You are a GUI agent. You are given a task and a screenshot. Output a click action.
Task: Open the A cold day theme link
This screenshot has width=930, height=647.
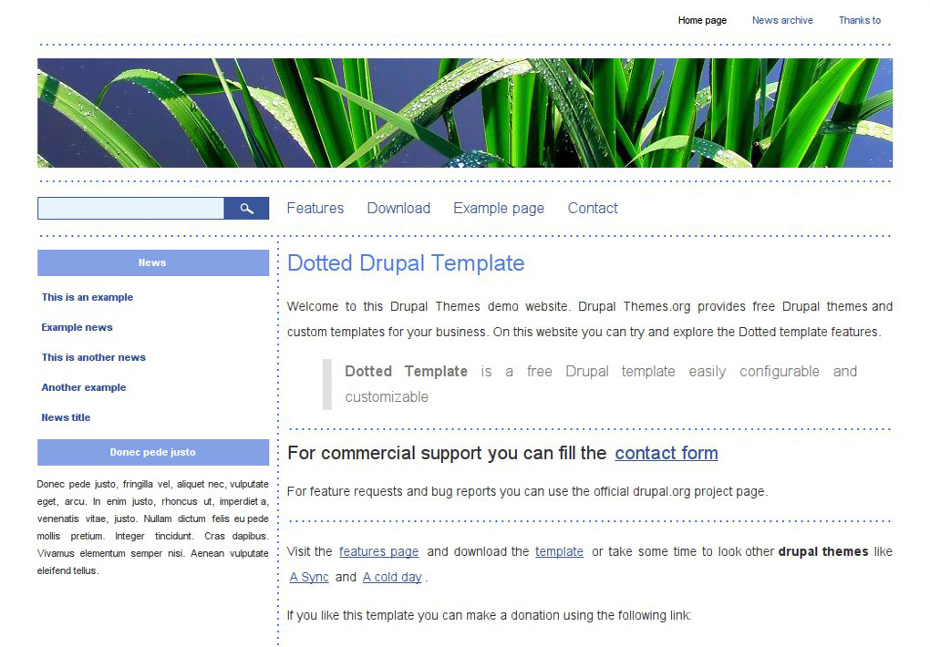pyautogui.click(x=391, y=577)
